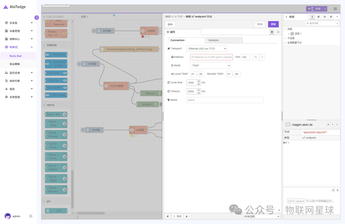This screenshot has width=345, height=224.
Task: Open the help book icon in sidebar
Action: pyautogui.click(x=318, y=17)
